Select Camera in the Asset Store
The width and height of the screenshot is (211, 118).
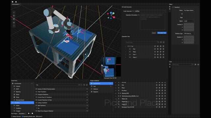[18, 86]
